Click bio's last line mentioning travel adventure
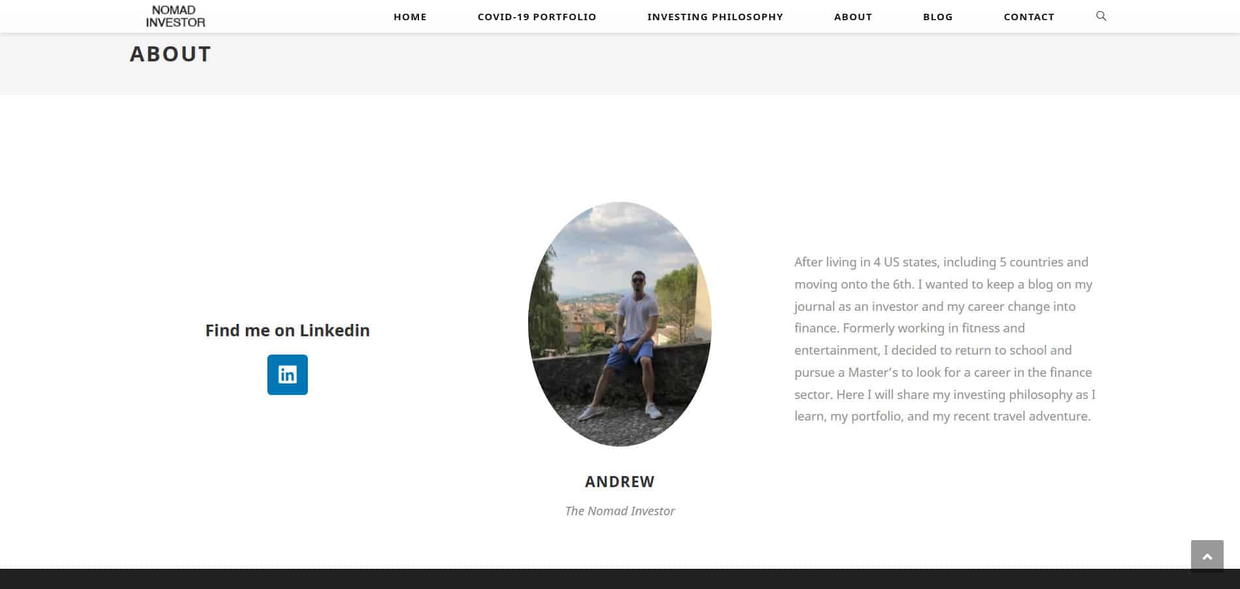Viewport: 1240px width, 589px height. pyautogui.click(x=943, y=417)
